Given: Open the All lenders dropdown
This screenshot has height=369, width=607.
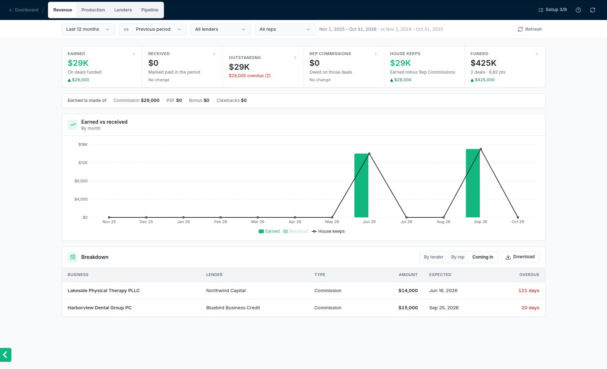Looking at the screenshot, I should 220,29.
